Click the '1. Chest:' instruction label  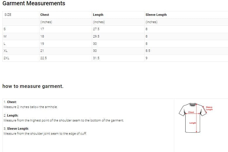pos(10,102)
